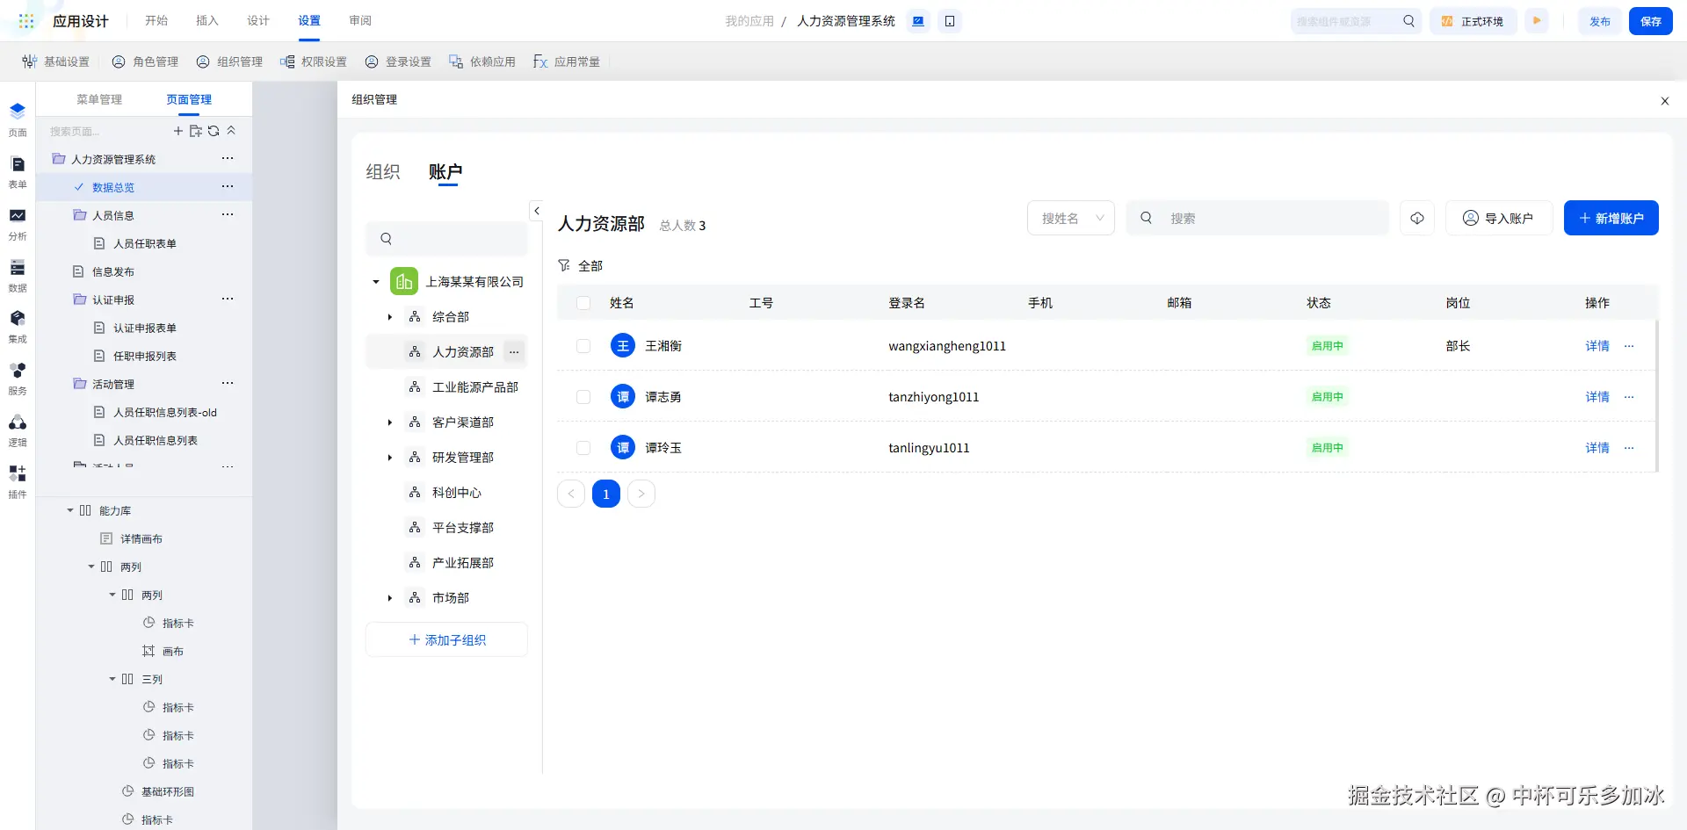The height and width of the screenshot is (830, 1687).
Task: Tick the checkbox for 谭志勇
Action: 583,397
